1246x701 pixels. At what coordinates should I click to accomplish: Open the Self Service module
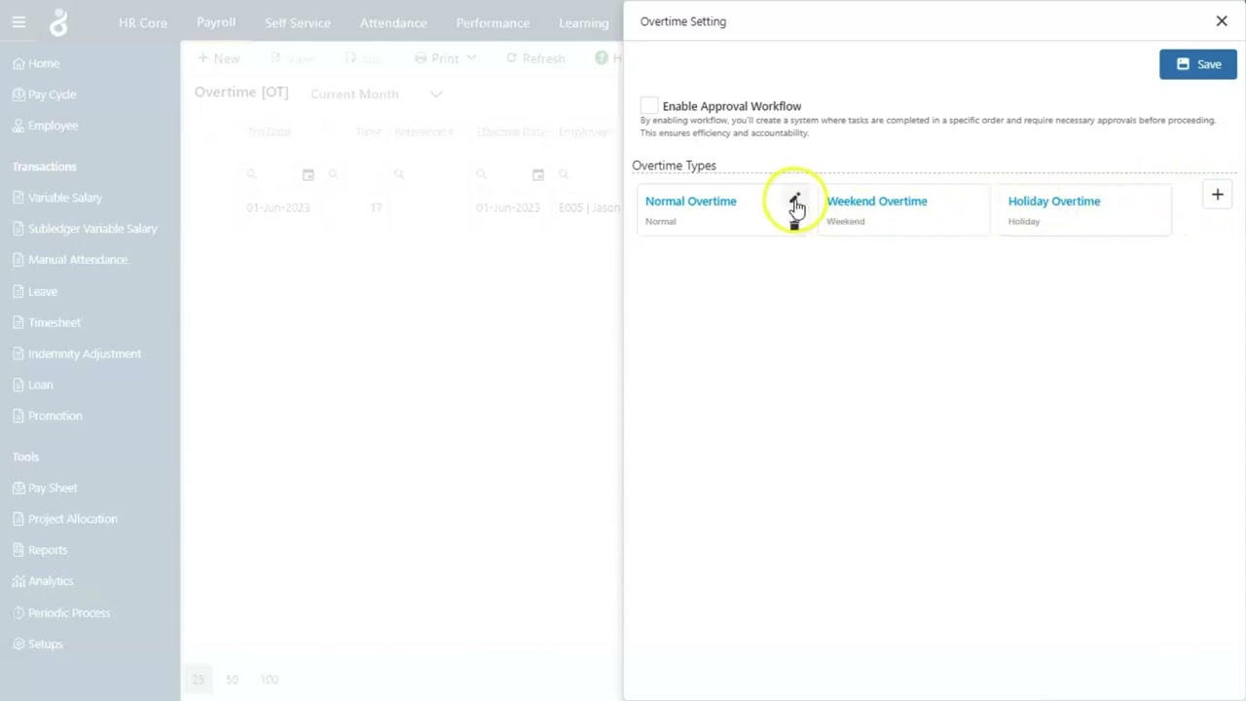coord(298,22)
